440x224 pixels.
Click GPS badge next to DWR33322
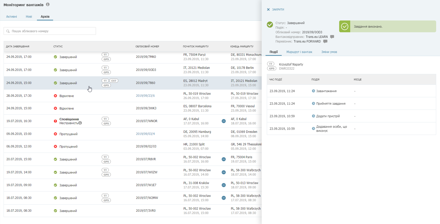[272, 68]
